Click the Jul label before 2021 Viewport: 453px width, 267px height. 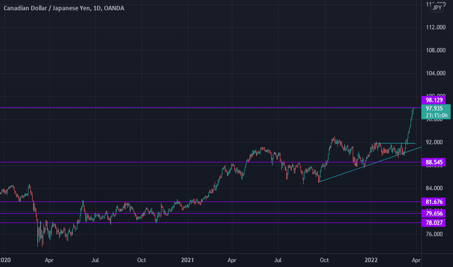pyautogui.click(x=95, y=260)
